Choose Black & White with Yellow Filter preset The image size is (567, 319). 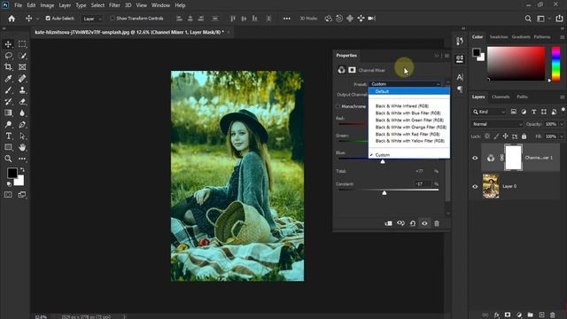coord(409,141)
